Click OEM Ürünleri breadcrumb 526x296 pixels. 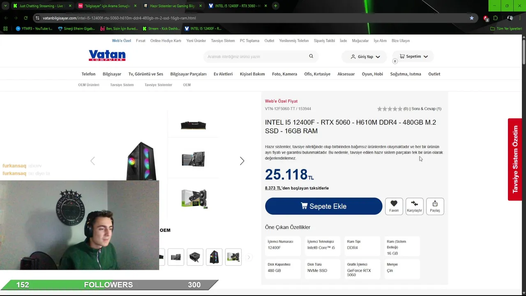(89, 85)
